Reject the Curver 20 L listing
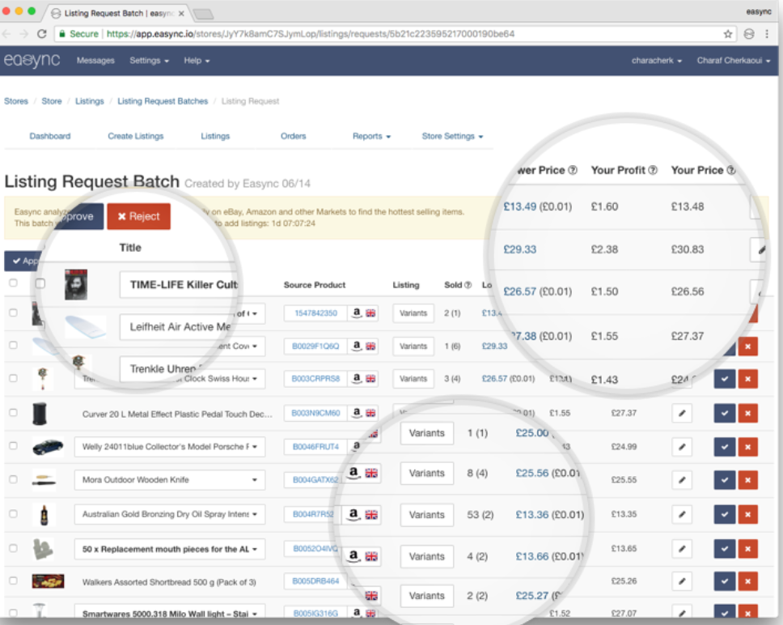Viewport: 783px width, 625px height. click(747, 413)
